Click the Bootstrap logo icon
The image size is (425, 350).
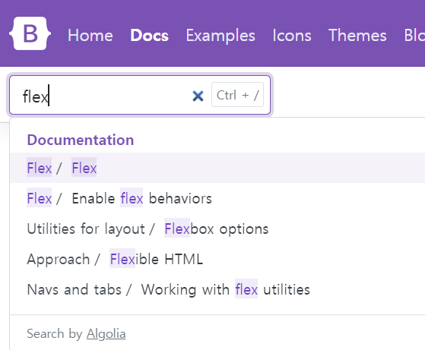tap(30, 33)
